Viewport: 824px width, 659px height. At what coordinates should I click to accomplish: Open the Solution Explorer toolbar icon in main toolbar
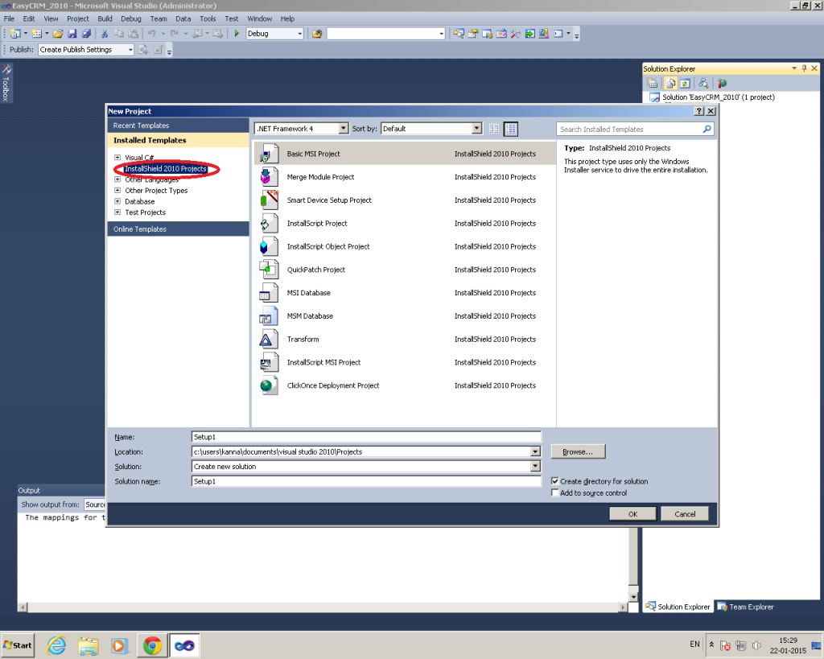coord(459,34)
